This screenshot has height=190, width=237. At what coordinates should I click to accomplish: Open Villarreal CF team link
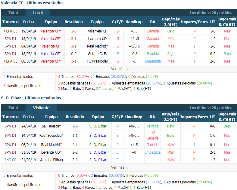click(97, 31)
